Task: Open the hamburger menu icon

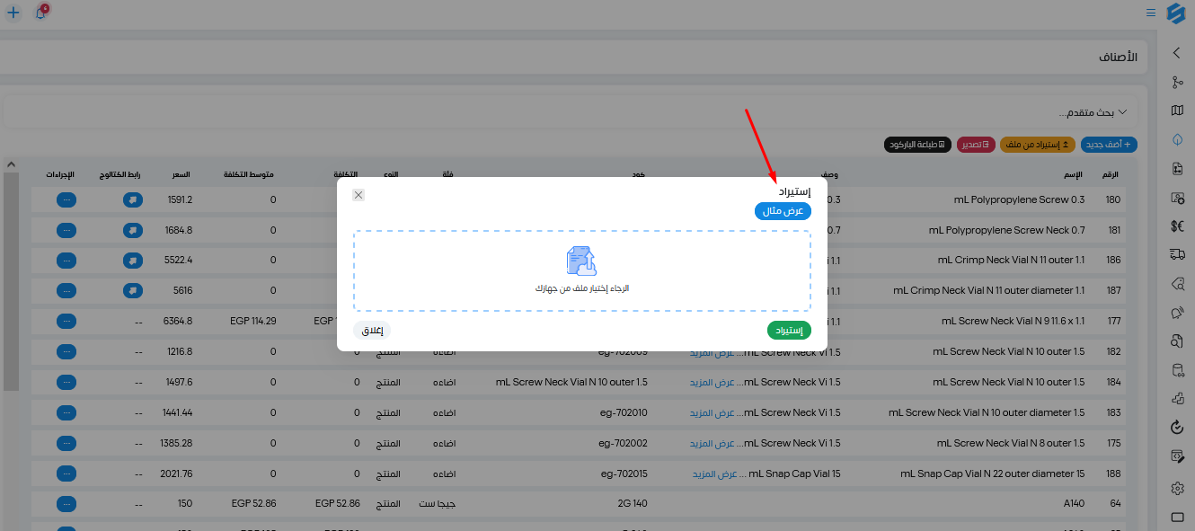Action: click(1151, 13)
